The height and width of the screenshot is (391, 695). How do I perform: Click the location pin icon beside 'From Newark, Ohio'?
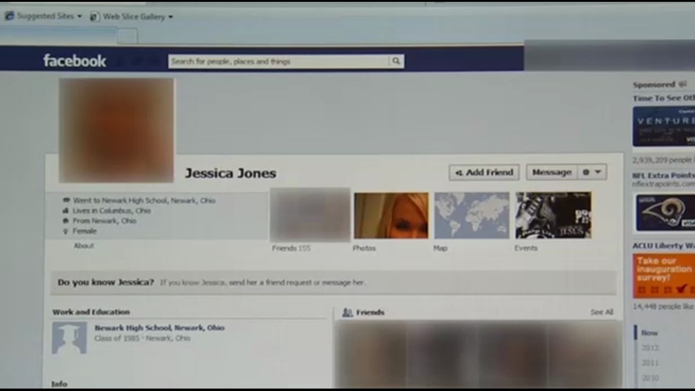(66, 221)
